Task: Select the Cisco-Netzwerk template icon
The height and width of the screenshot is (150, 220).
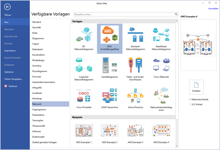Action: coord(161,65)
